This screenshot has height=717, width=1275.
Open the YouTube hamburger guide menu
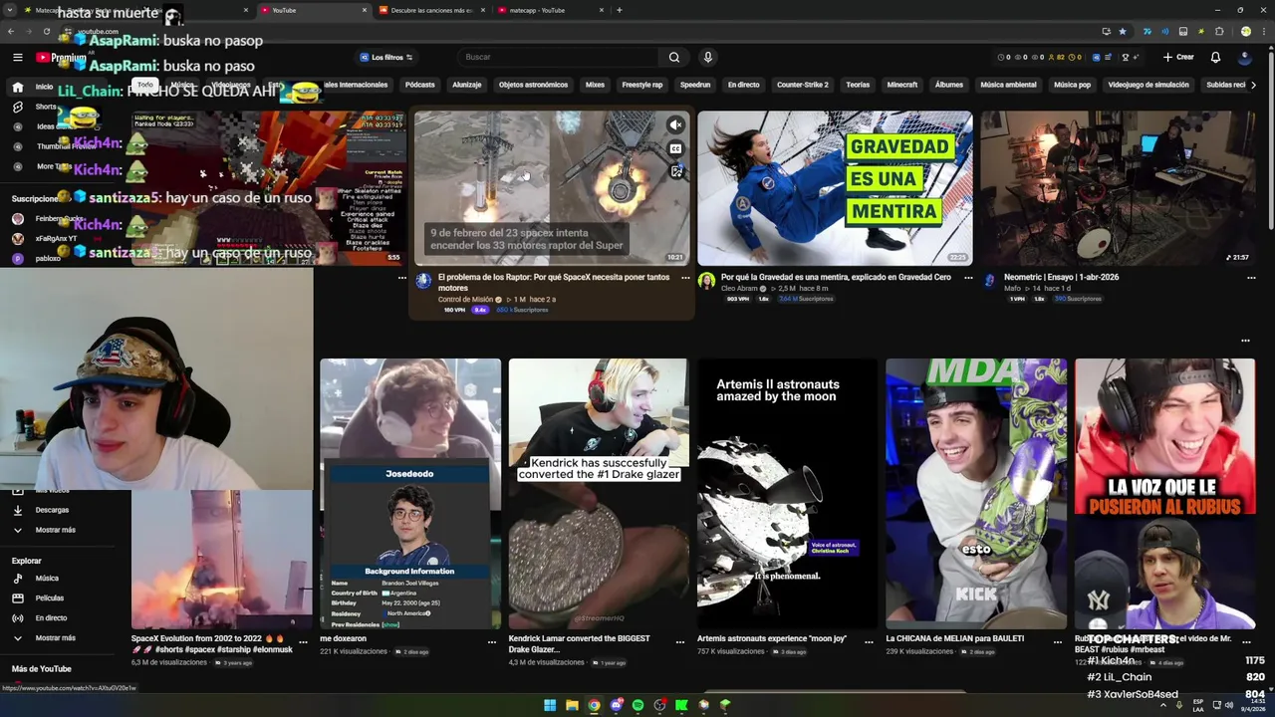pyautogui.click(x=17, y=57)
